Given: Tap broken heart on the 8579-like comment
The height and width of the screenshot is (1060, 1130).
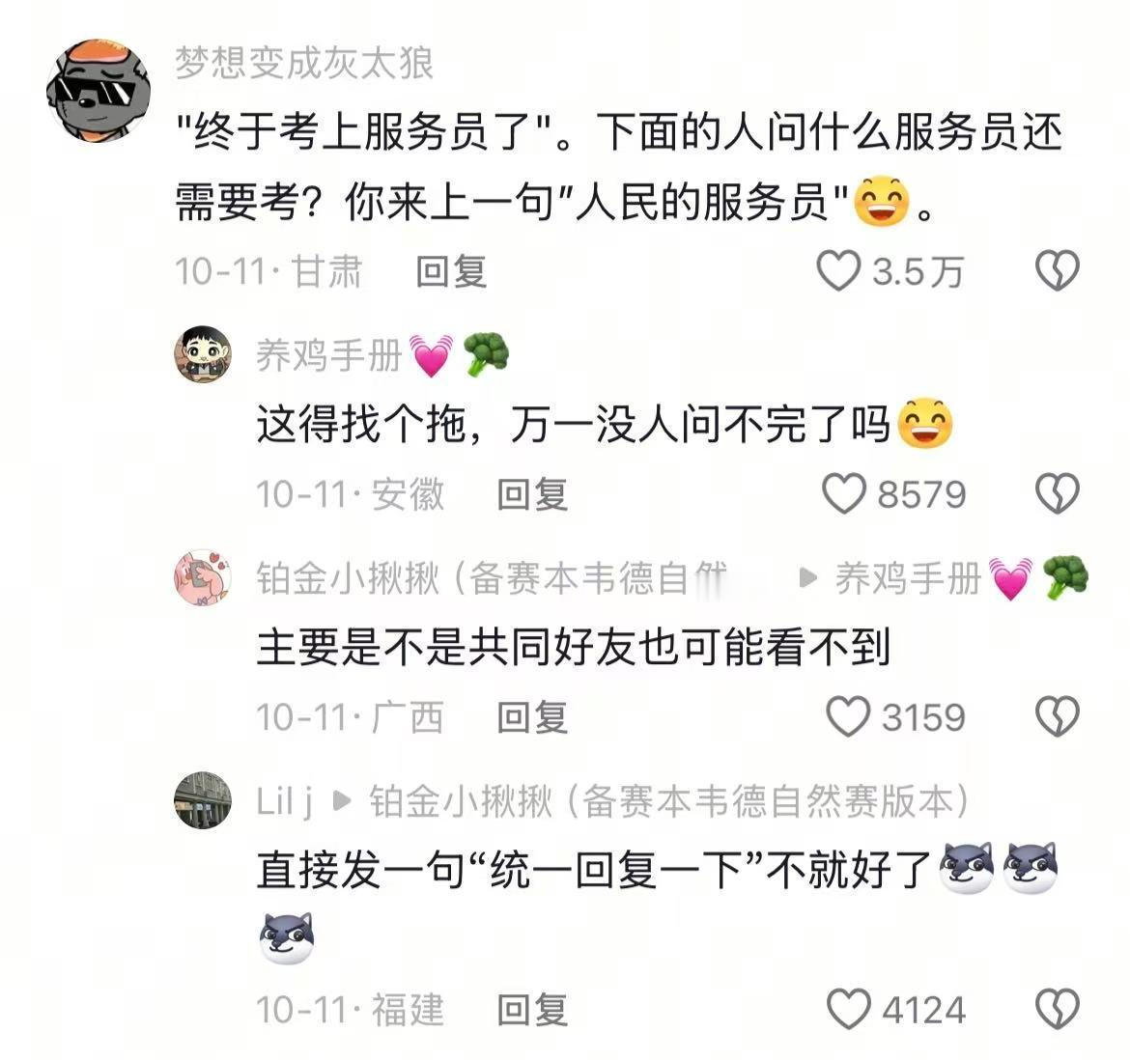Looking at the screenshot, I should pyautogui.click(x=1058, y=494).
